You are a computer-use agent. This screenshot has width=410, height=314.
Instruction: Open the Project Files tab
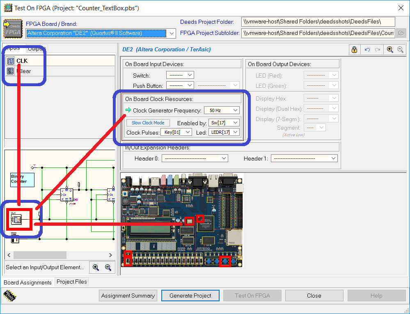click(x=72, y=282)
